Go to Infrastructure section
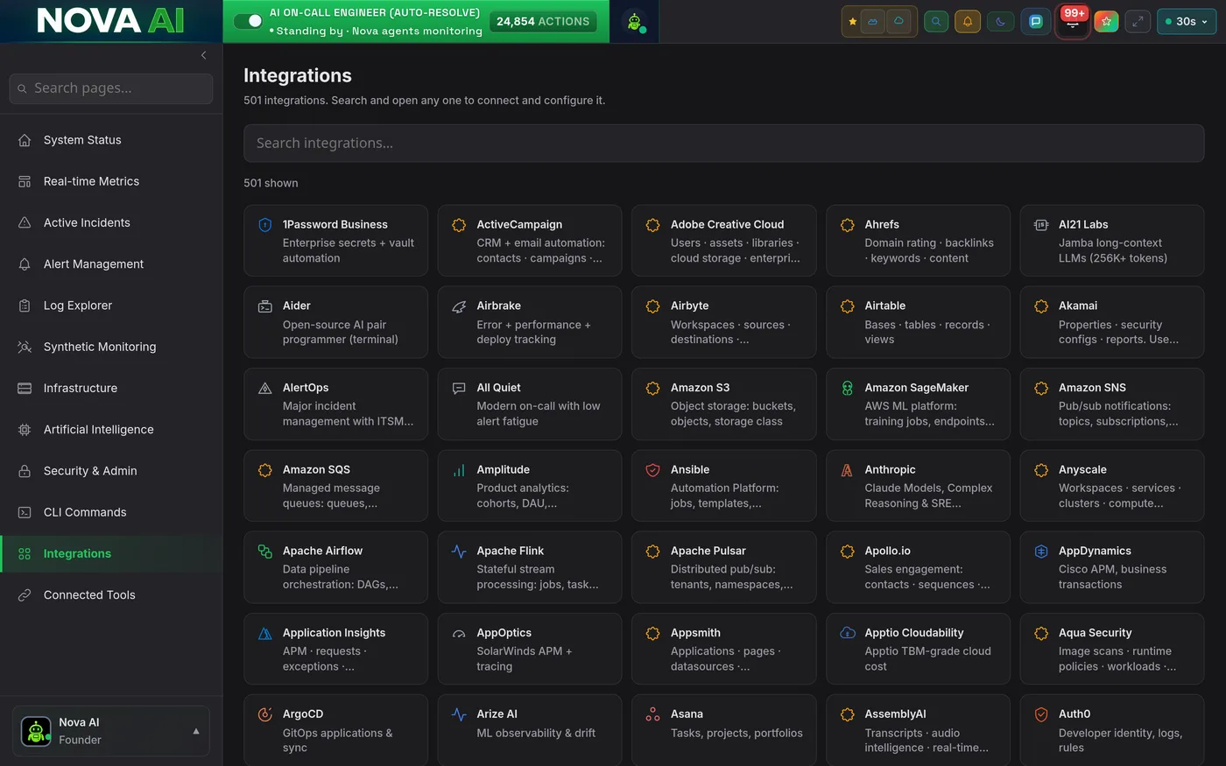The image size is (1226, 766). [111, 388]
